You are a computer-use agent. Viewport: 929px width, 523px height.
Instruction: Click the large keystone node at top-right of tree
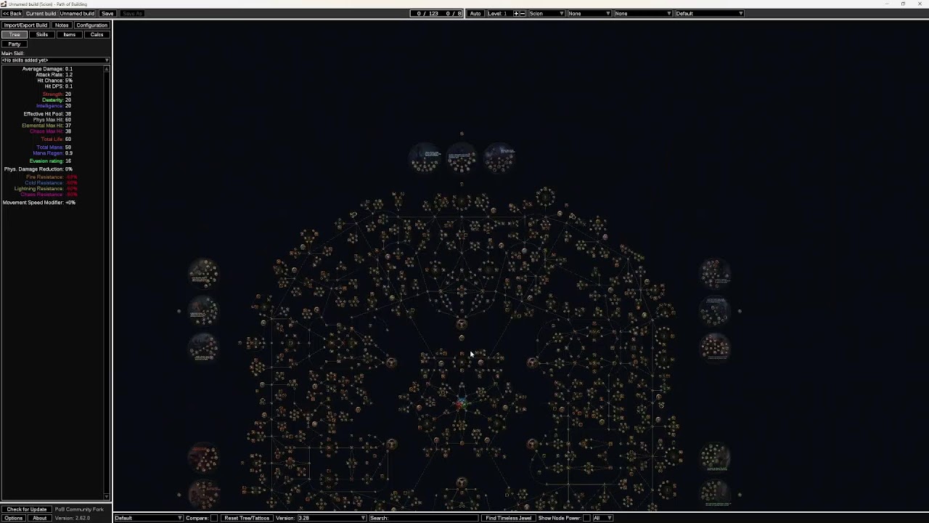[x=546, y=196]
